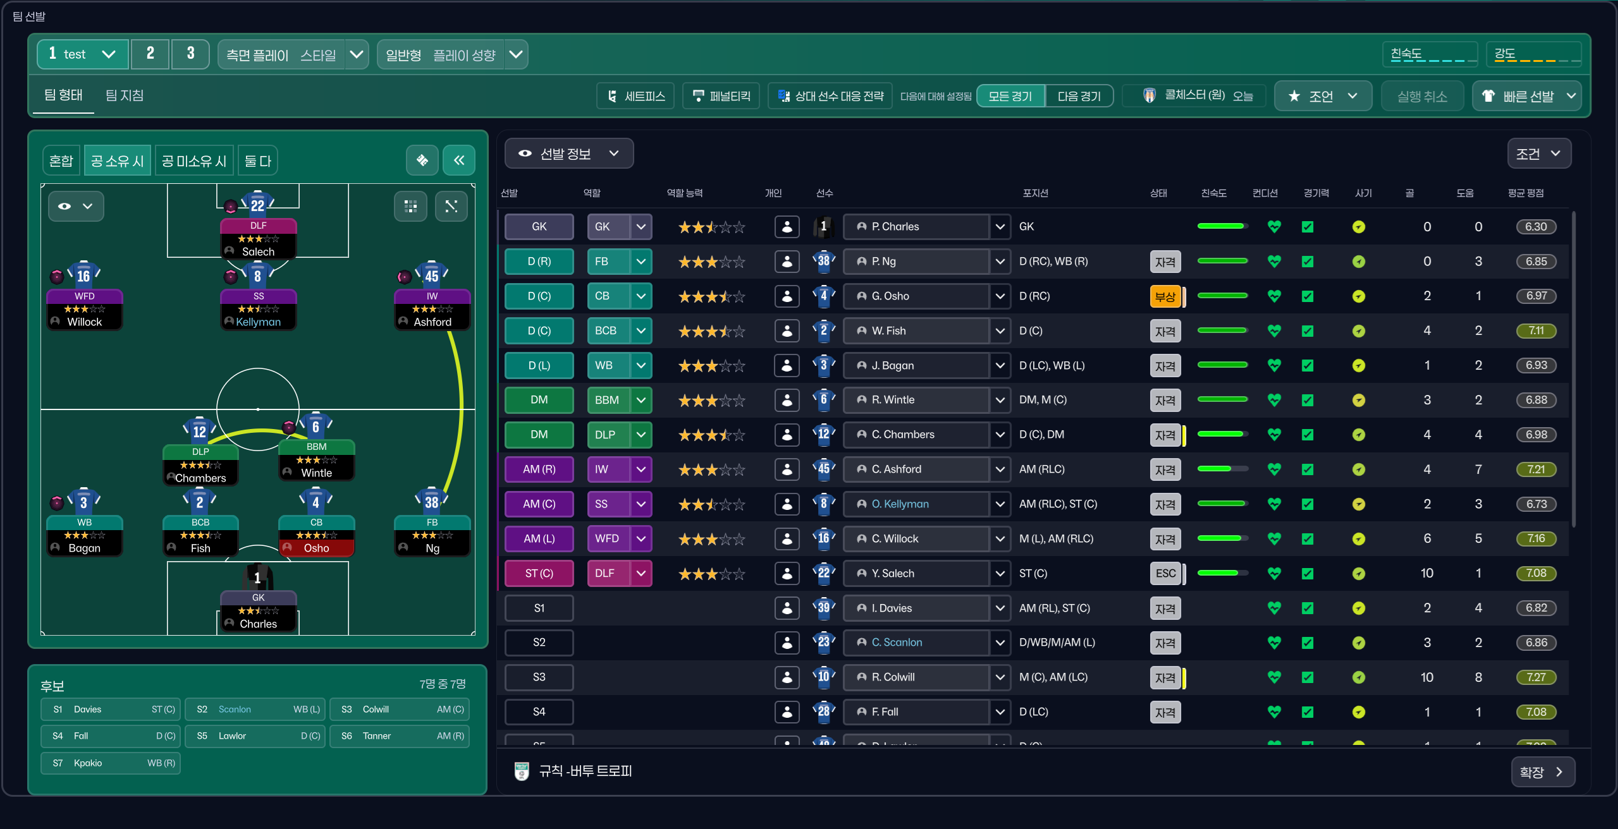Open the 조건 filter dropdown

(1539, 154)
